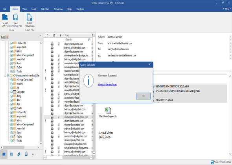Open the File menu
Image resolution: width=232 pixels, height=165 pixels.
coord(5,9)
